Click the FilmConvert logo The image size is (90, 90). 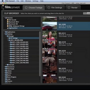point(10,7)
